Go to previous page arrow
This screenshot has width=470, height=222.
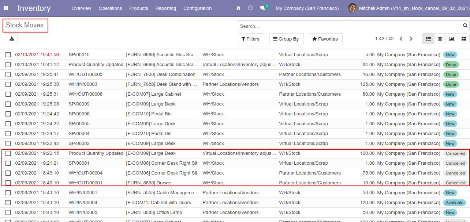click(401, 39)
